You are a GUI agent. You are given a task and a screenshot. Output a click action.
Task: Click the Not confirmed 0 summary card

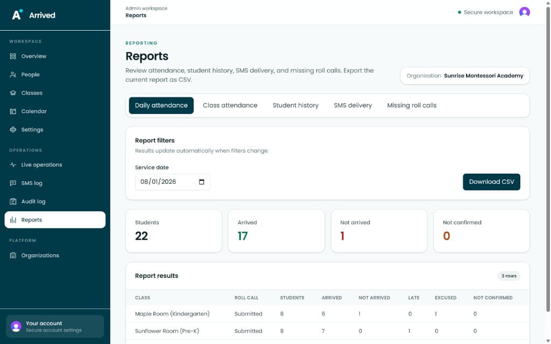[x=482, y=231]
